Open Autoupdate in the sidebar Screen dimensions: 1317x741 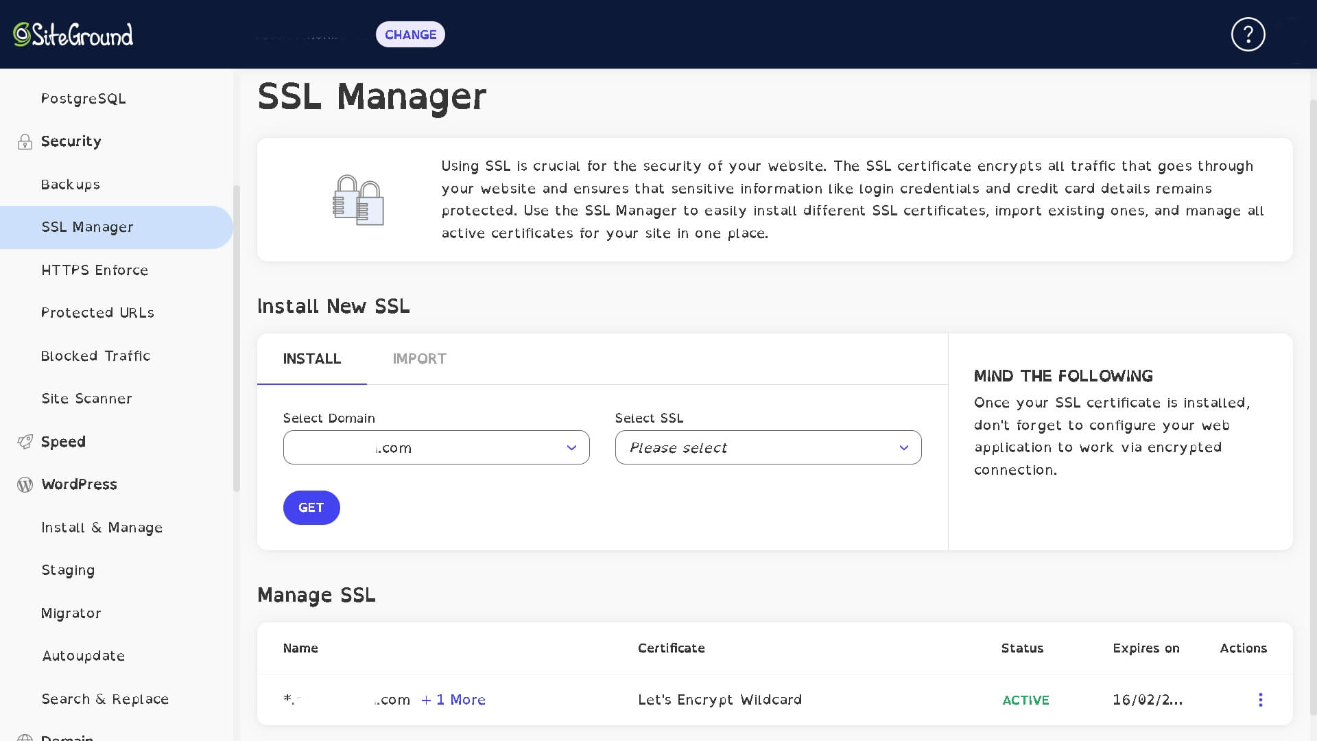[84, 656]
